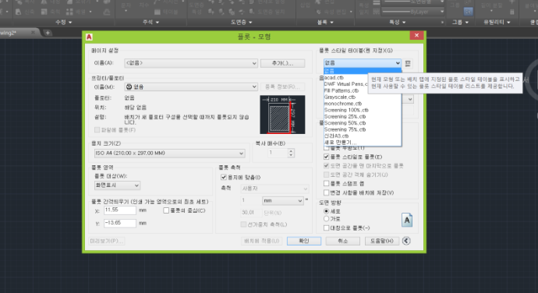Screen dimensions: 538x293
Task: Choose 새로 만들기... in plot style list
Action: tap(363, 143)
